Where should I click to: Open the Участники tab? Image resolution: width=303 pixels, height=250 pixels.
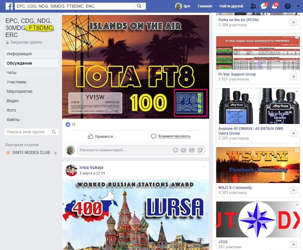click(x=16, y=82)
